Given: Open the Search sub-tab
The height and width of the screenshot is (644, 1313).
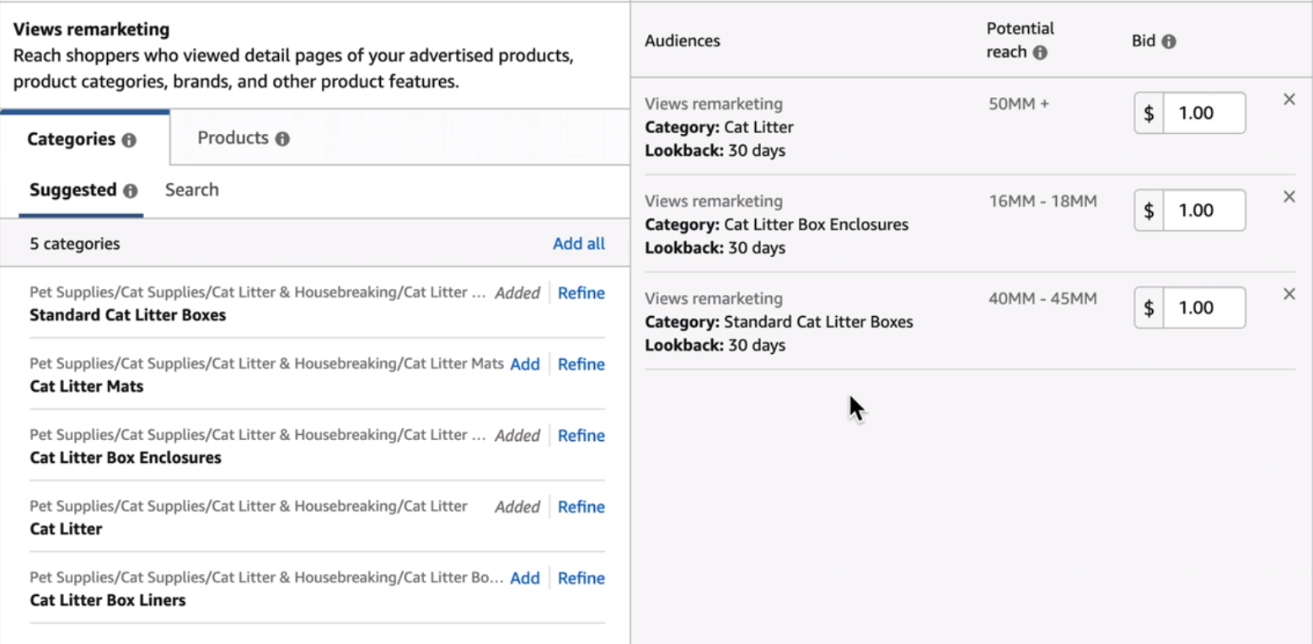Looking at the screenshot, I should (x=191, y=190).
